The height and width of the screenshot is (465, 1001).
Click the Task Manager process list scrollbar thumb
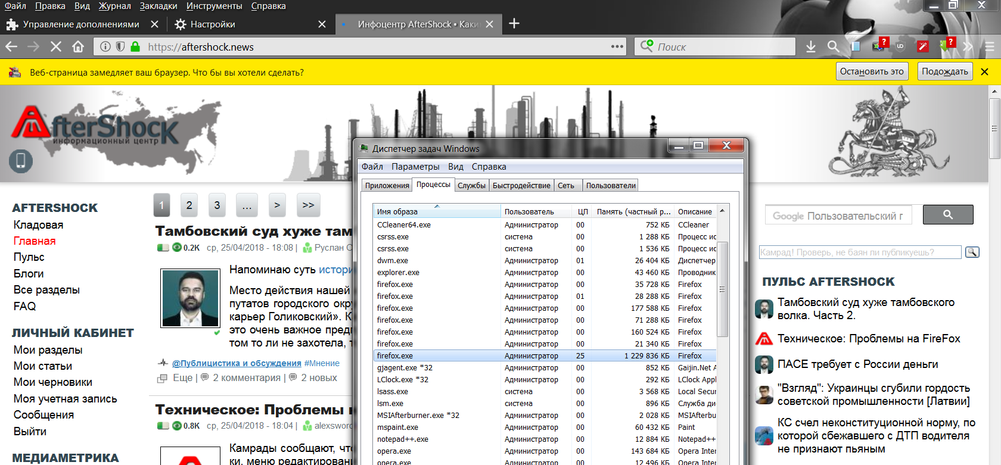722,289
